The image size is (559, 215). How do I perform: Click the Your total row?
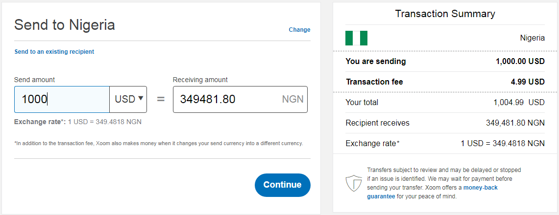tap(445, 103)
